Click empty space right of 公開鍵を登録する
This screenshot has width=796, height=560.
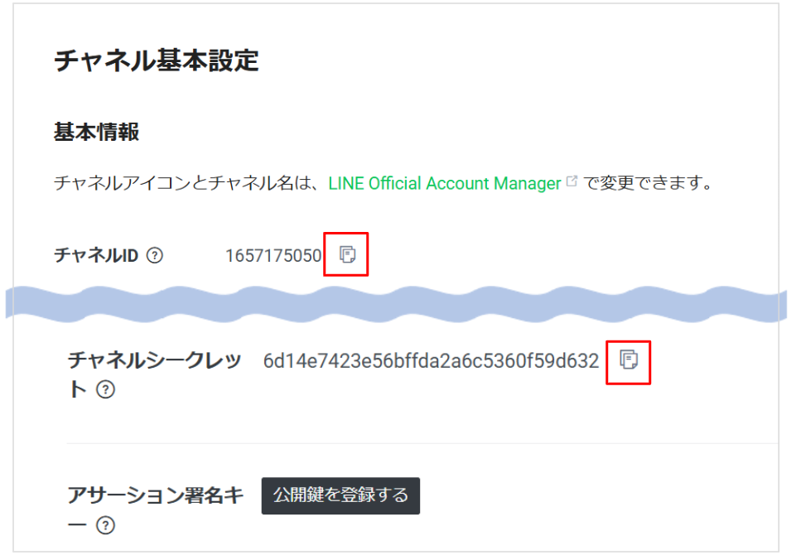[596, 496]
